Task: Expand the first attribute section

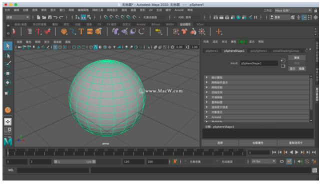Action: click(x=256, y=77)
